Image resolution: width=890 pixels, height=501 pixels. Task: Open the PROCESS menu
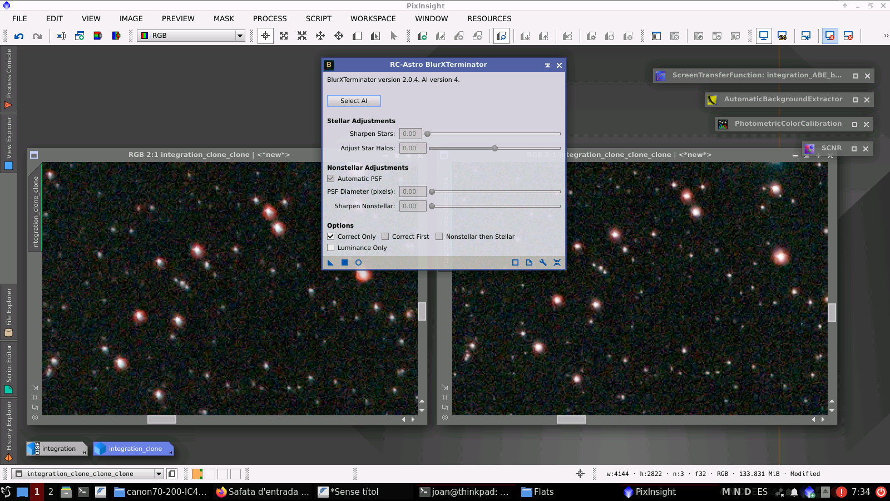coord(270,18)
